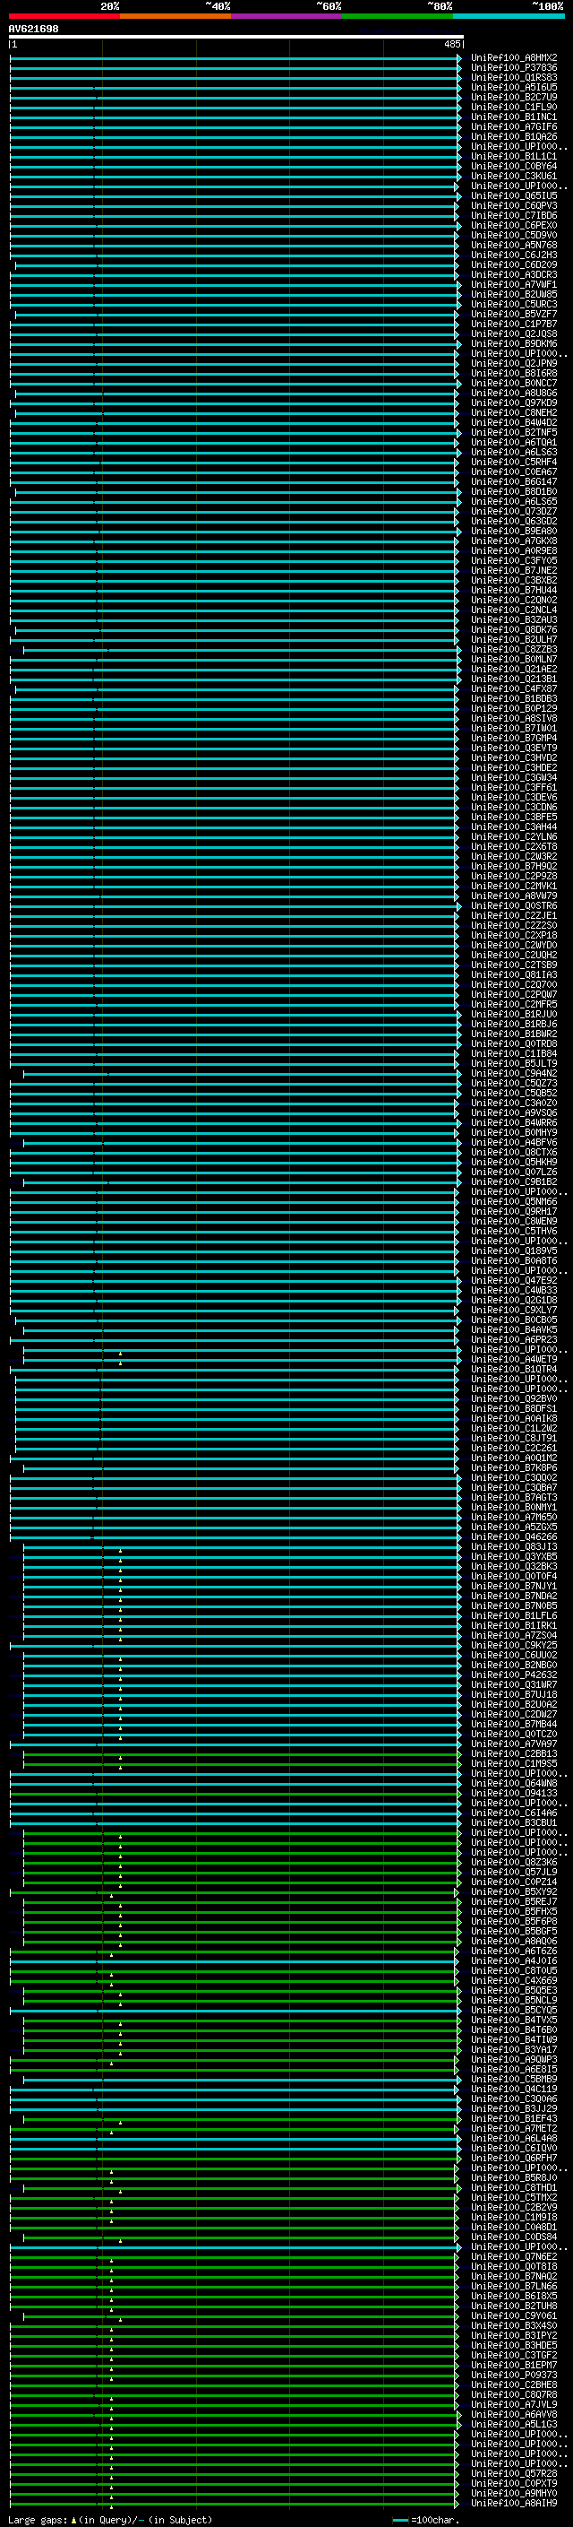Screen dimensions: 573x2527
Task: Select hit label UniRef100_A7GIF6
Action: coord(513,126)
